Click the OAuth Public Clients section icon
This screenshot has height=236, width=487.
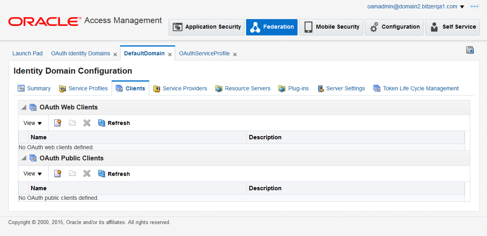[33, 158]
